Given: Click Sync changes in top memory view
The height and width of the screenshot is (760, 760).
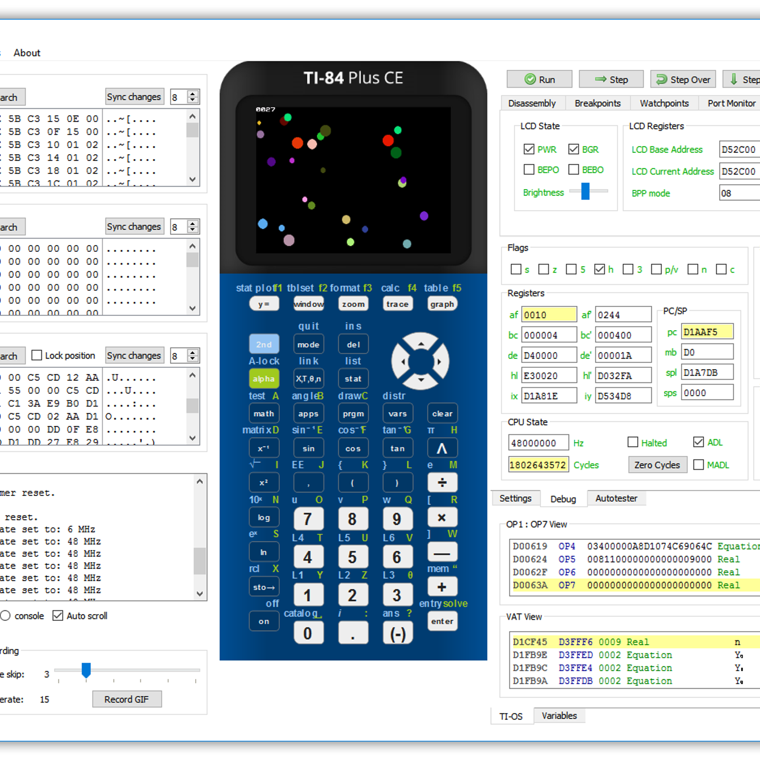Looking at the screenshot, I should pos(134,97).
